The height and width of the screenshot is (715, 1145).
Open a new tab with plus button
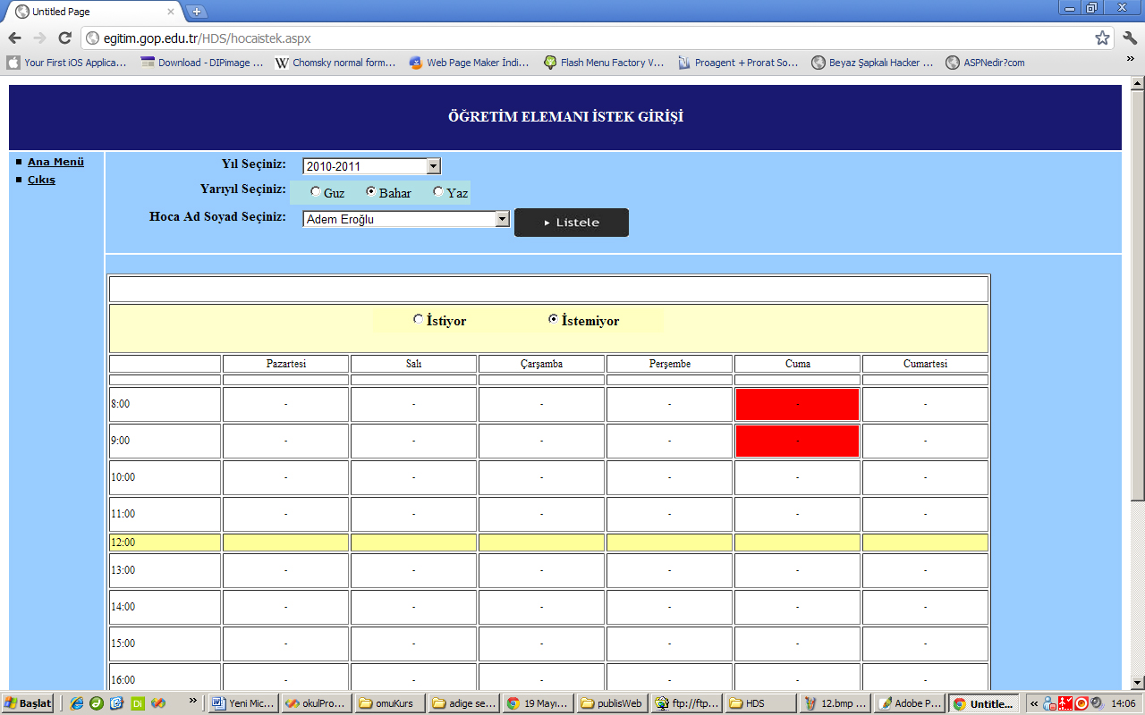[197, 12]
